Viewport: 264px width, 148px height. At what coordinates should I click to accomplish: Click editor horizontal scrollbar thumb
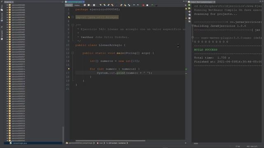110,141
